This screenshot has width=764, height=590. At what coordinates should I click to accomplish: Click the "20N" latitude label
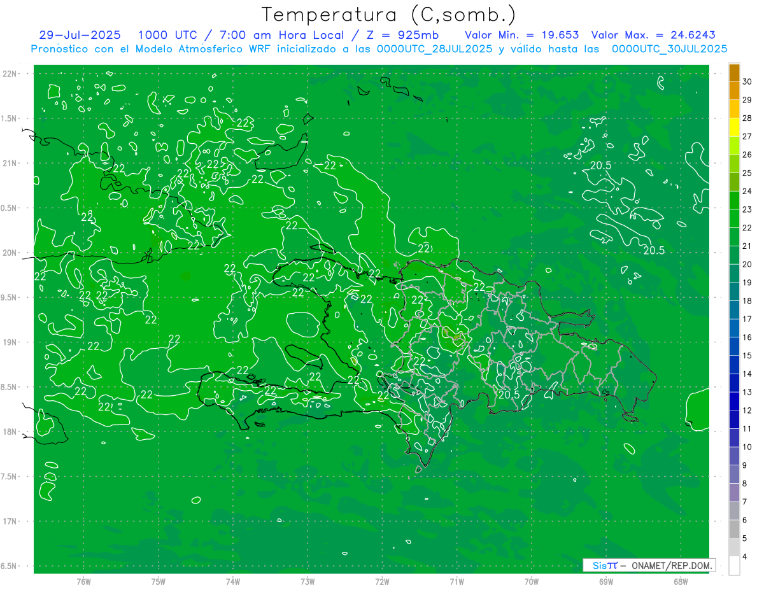[10, 253]
